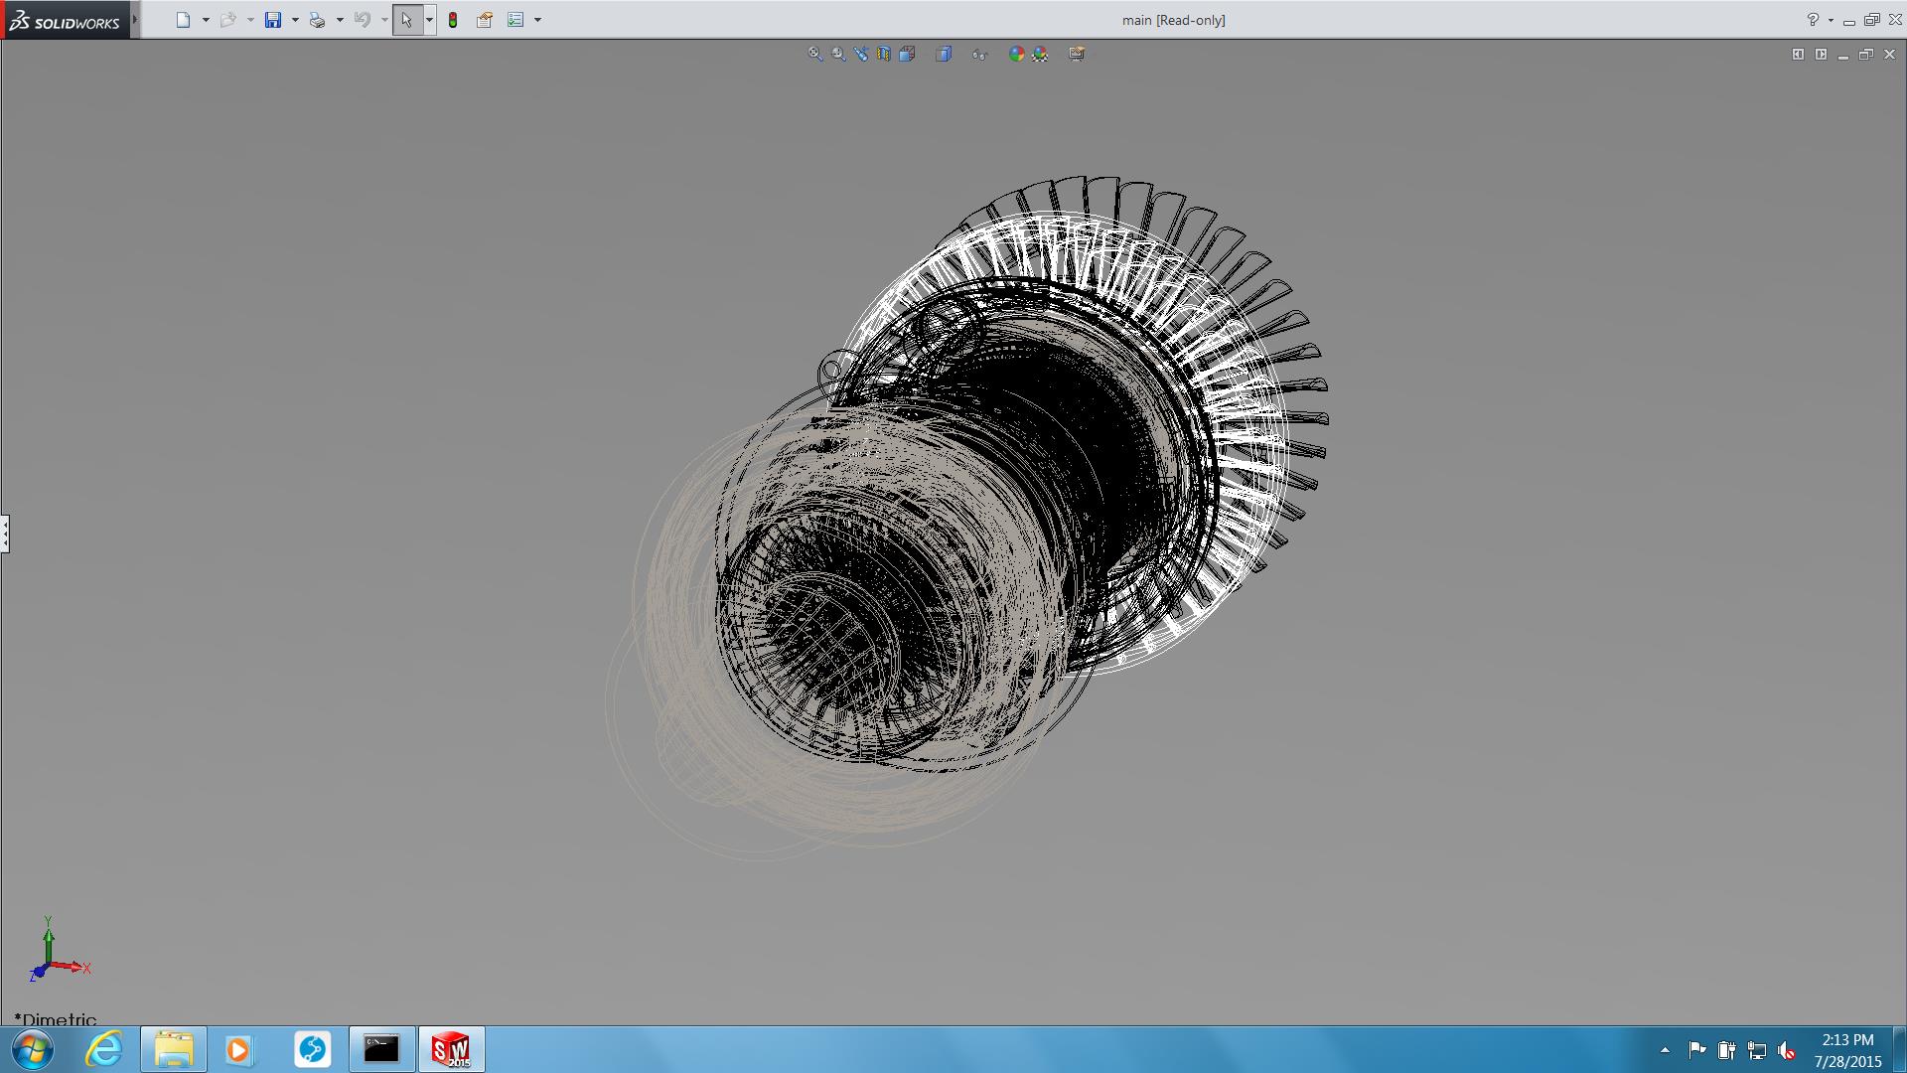
Task: Open View Settings monitor icon
Action: pos(1077,54)
